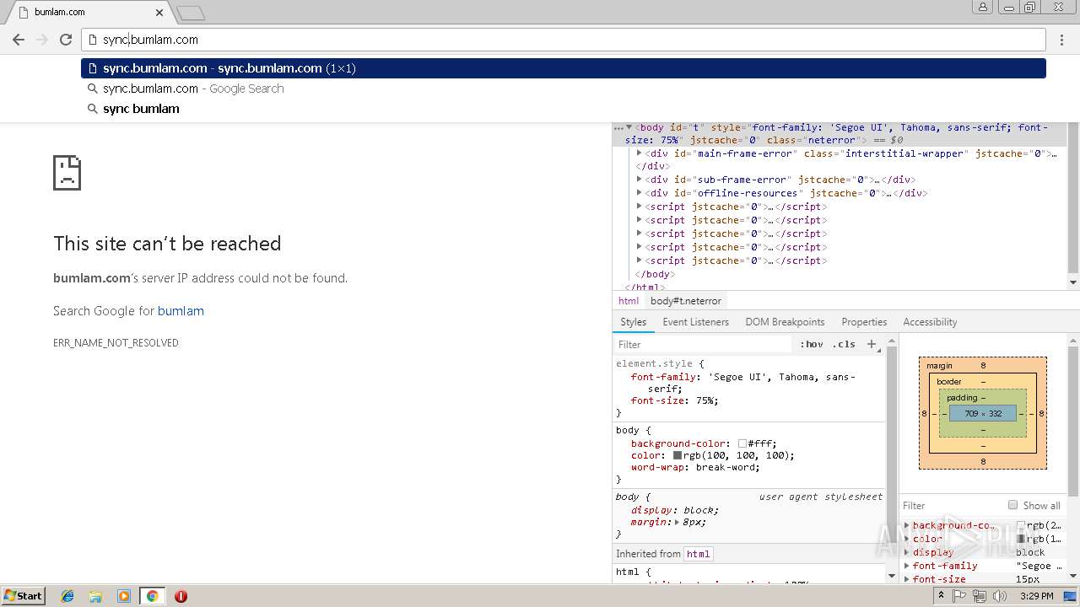Click computed color swatch for color
Image resolution: width=1080 pixels, height=607 pixels.
click(1021, 539)
